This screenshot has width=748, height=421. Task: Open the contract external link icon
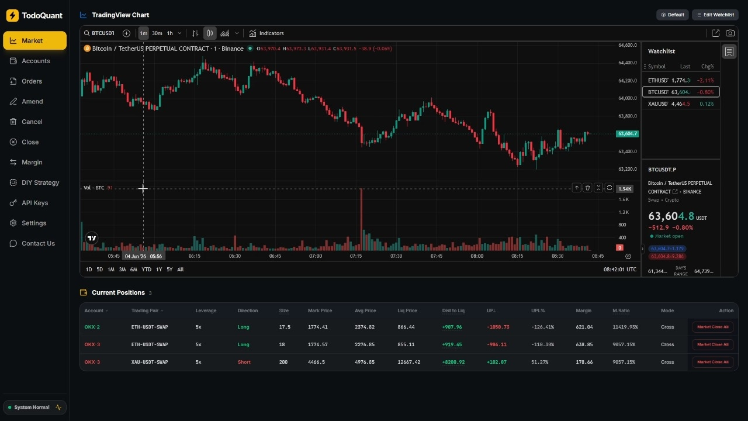(675, 192)
